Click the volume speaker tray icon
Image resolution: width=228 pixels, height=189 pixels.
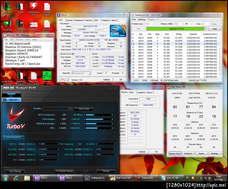[209, 178]
